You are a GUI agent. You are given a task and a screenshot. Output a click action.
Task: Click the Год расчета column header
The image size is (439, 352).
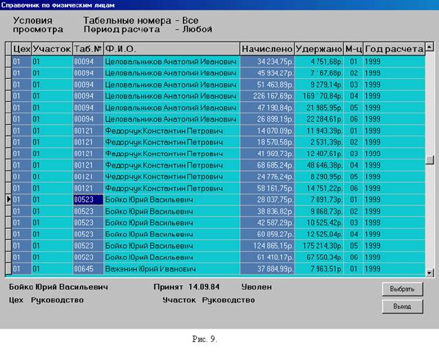(394, 49)
